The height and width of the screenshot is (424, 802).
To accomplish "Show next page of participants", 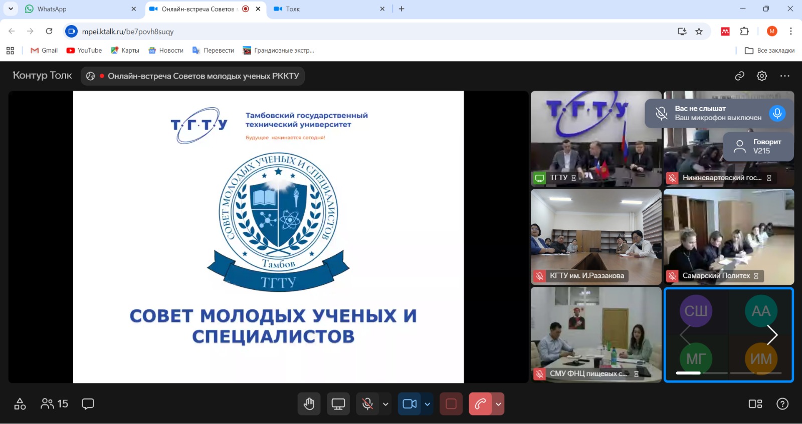I will coord(772,335).
